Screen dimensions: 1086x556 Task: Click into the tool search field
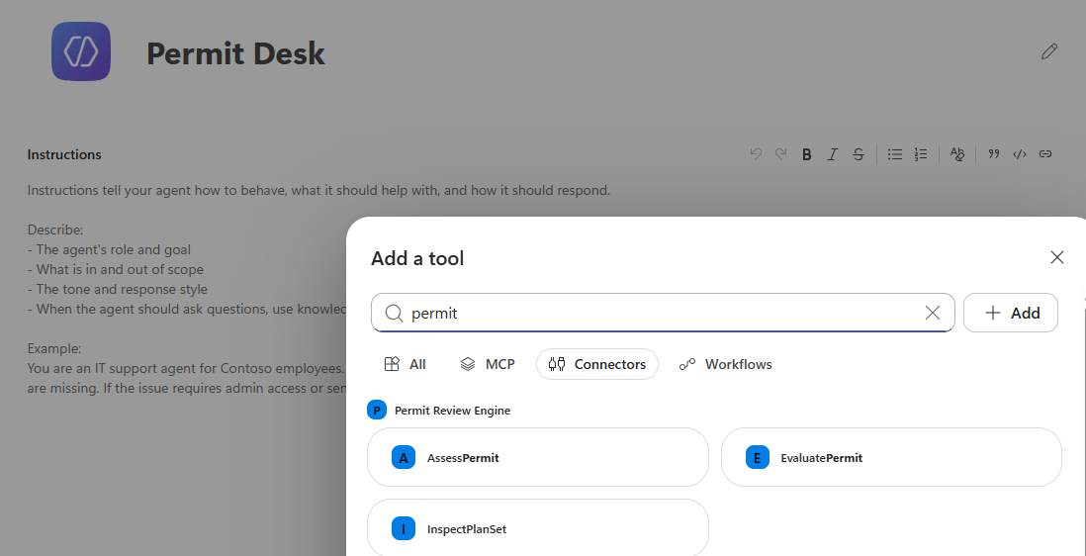663,313
